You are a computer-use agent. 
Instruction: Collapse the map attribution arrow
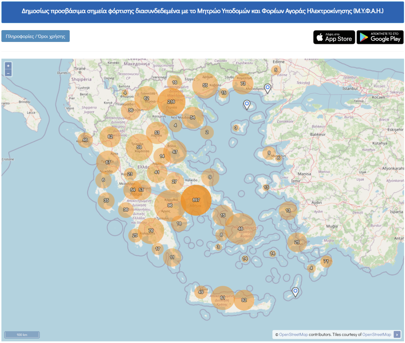click(397, 334)
